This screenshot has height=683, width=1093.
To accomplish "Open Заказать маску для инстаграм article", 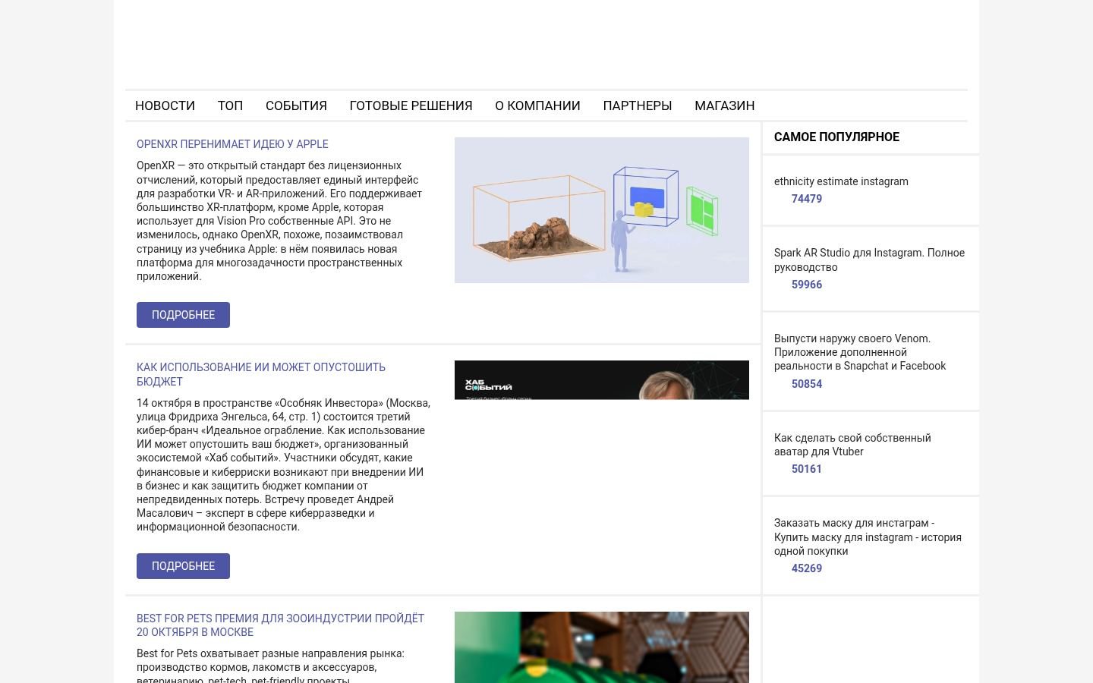I will click(x=868, y=537).
